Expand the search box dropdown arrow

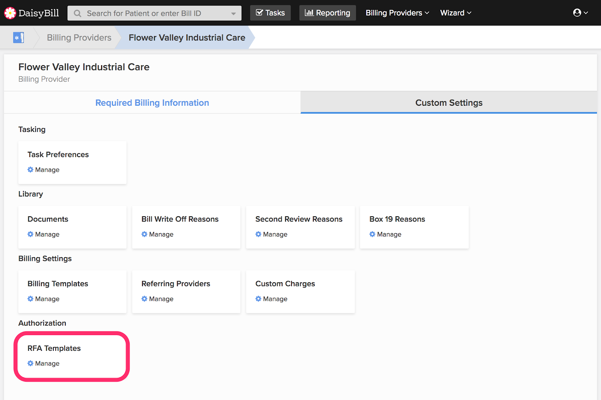234,13
